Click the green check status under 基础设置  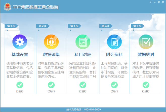[x=20, y=85]
